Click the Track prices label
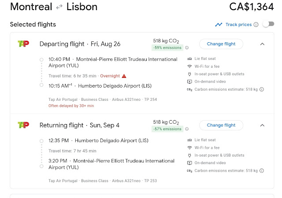 [238, 25]
